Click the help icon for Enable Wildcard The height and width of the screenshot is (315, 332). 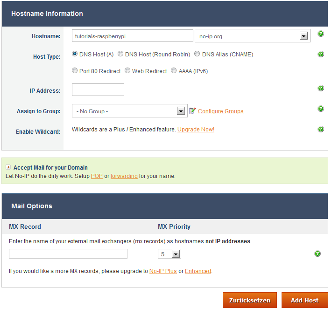click(321, 129)
